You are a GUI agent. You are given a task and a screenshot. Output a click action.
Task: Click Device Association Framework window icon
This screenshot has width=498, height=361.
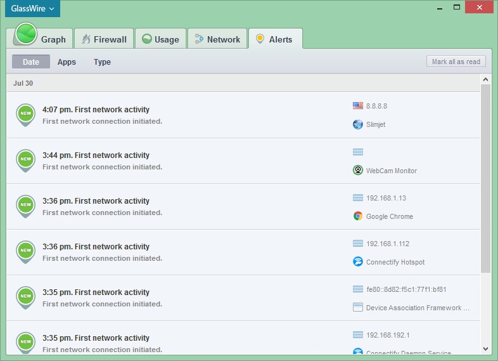(x=357, y=307)
